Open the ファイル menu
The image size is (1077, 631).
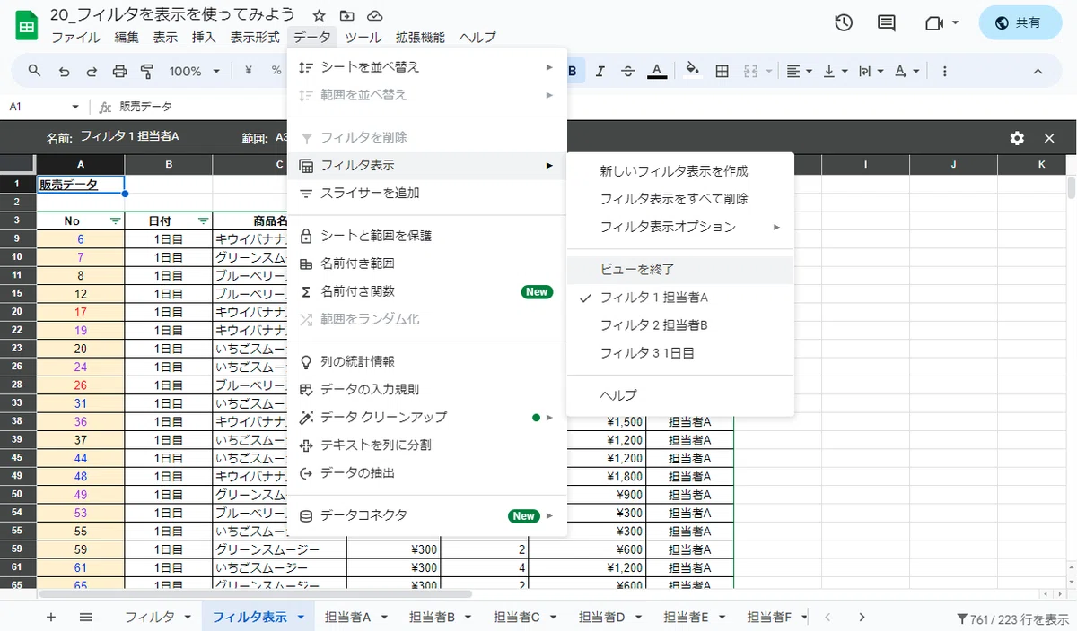75,38
